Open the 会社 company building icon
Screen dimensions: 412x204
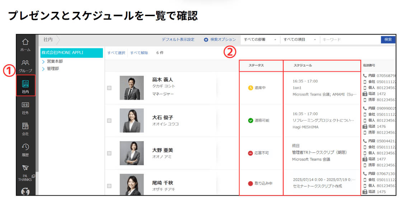click(25, 126)
